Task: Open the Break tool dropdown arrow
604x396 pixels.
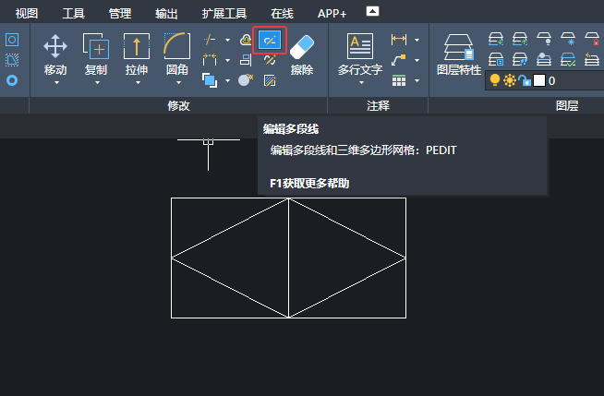Action: pyautogui.click(x=228, y=60)
